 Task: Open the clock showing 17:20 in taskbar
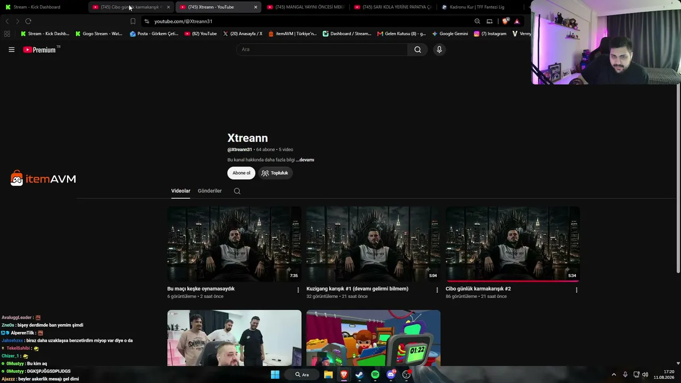point(665,374)
